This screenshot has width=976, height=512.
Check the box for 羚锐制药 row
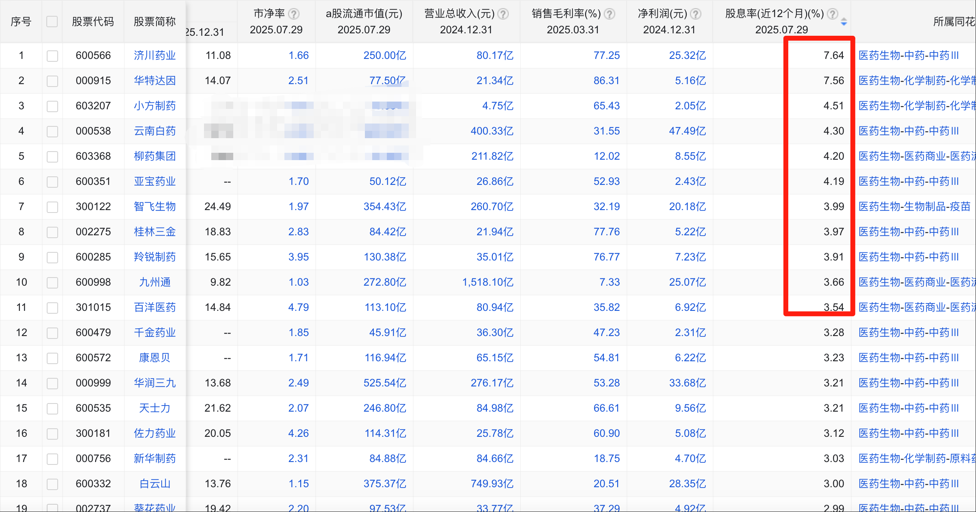tap(52, 257)
